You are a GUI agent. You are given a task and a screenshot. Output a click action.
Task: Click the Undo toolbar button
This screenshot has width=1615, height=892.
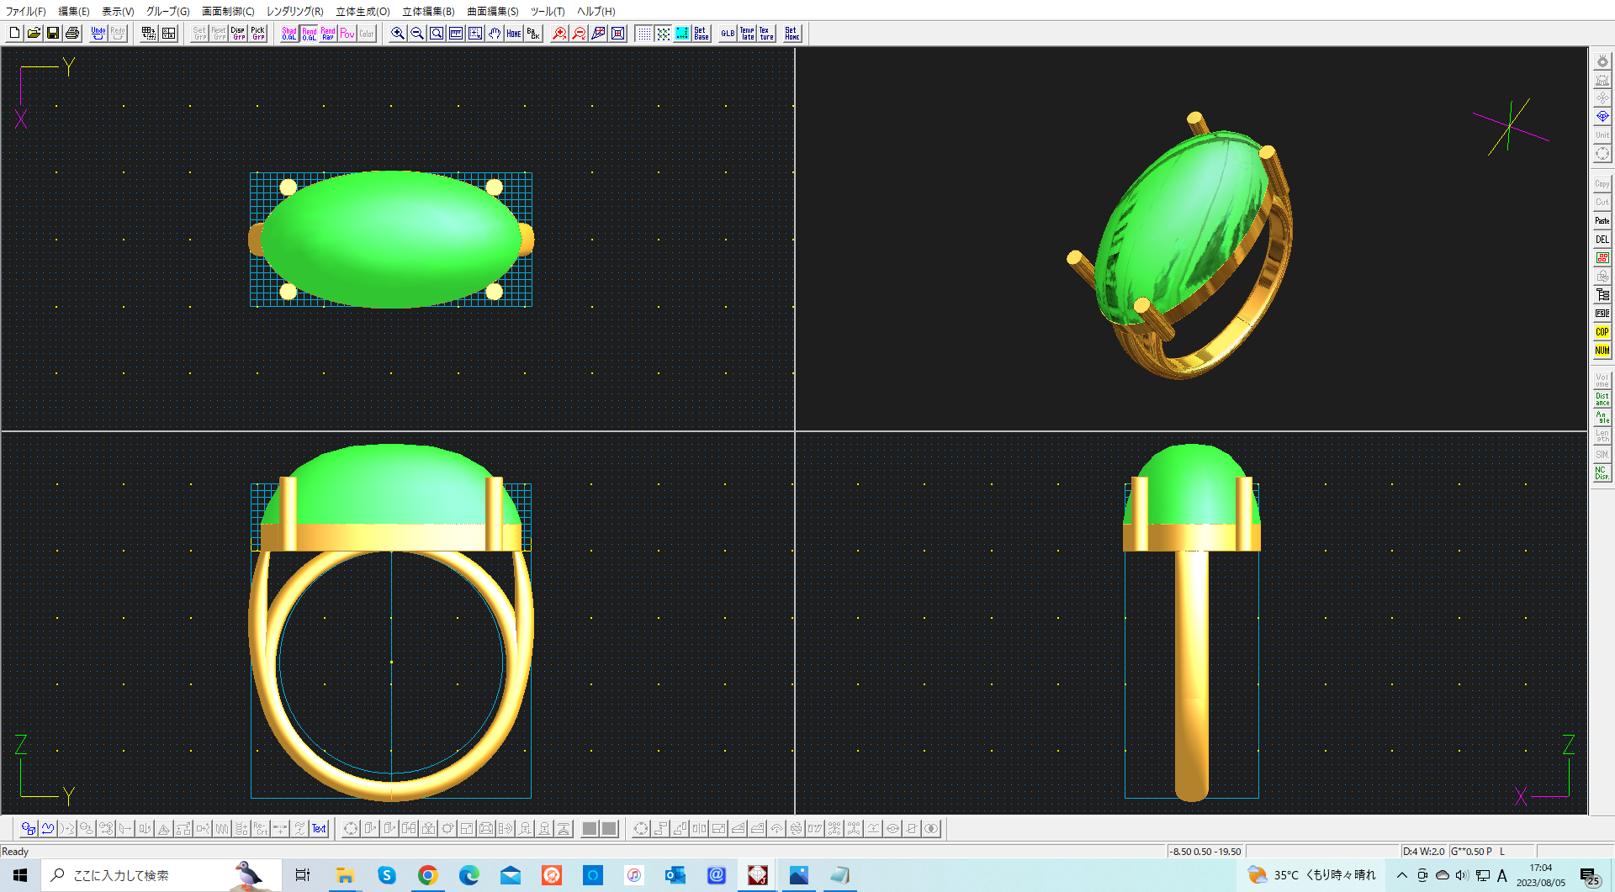coord(98,33)
